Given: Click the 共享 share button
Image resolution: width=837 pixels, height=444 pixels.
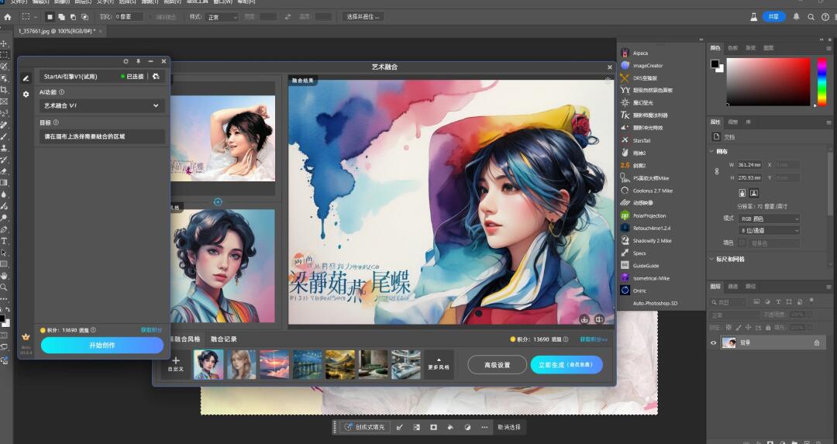Looking at the screenshot, I should [773, 17].
